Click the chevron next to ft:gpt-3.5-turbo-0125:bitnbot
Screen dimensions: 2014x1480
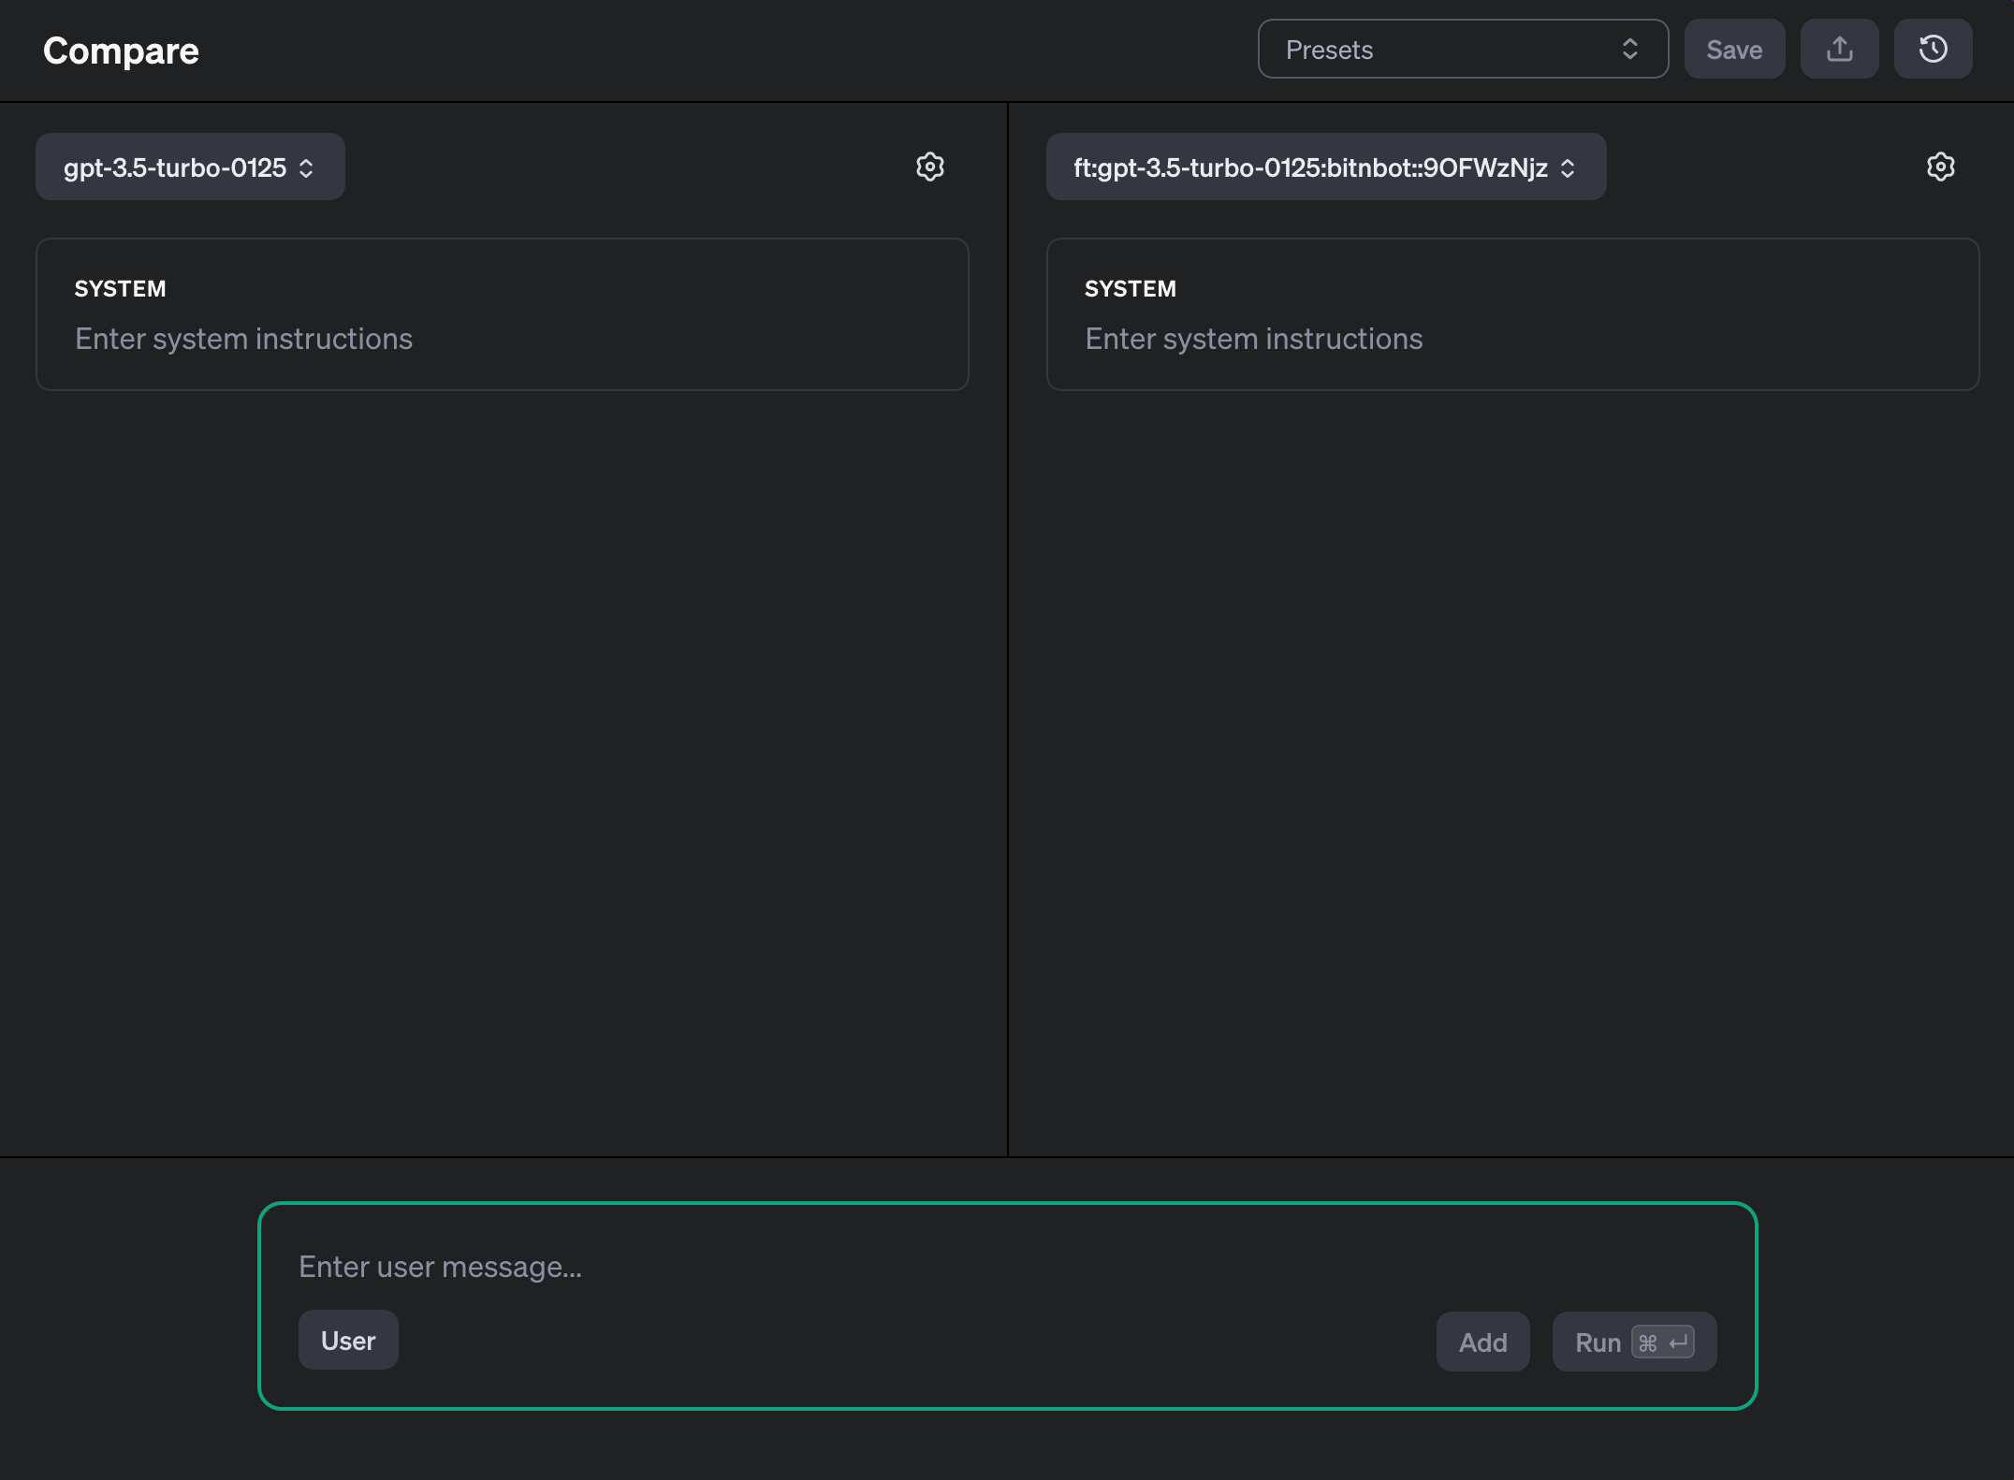click(1568, 167)
